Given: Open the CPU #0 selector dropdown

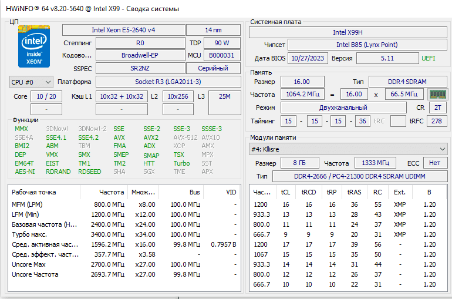Looking at the screenshot, I should point(31,82).
